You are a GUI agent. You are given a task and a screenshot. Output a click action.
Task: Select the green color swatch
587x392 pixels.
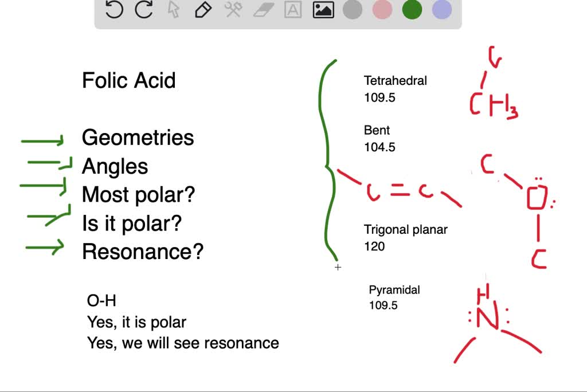(412, 10)
